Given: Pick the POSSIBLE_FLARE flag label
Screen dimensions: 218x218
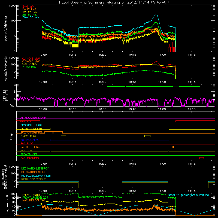Looking at the screenshot, I should click(31, 125).
